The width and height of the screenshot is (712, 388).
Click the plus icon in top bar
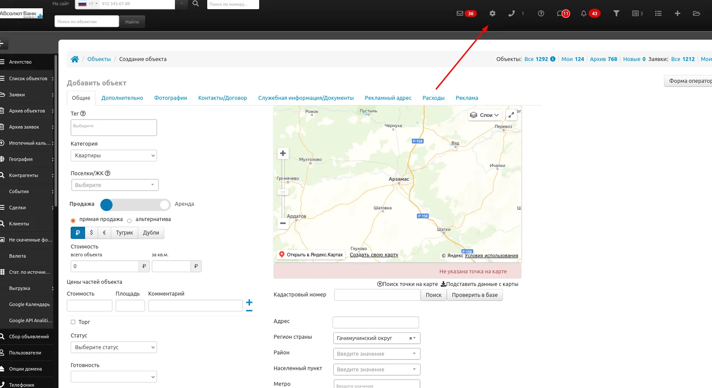click(678, 14)
